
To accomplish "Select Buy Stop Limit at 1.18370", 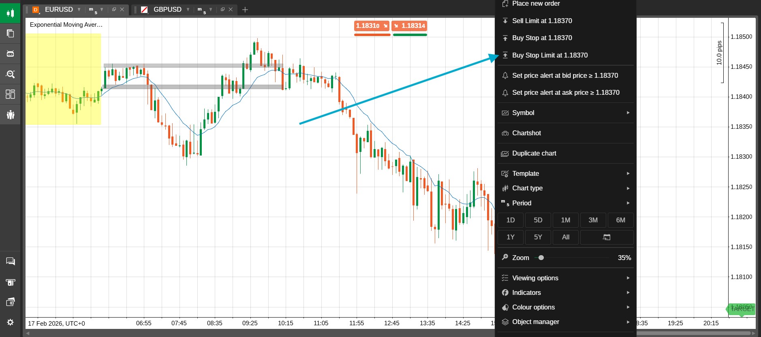I will tap(549, 55).
